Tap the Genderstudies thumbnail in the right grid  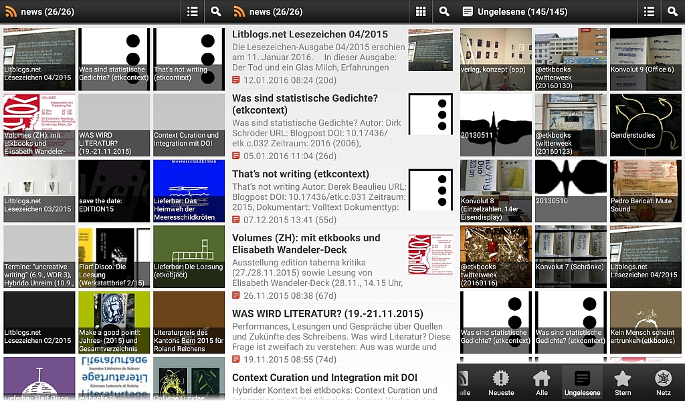646,124
